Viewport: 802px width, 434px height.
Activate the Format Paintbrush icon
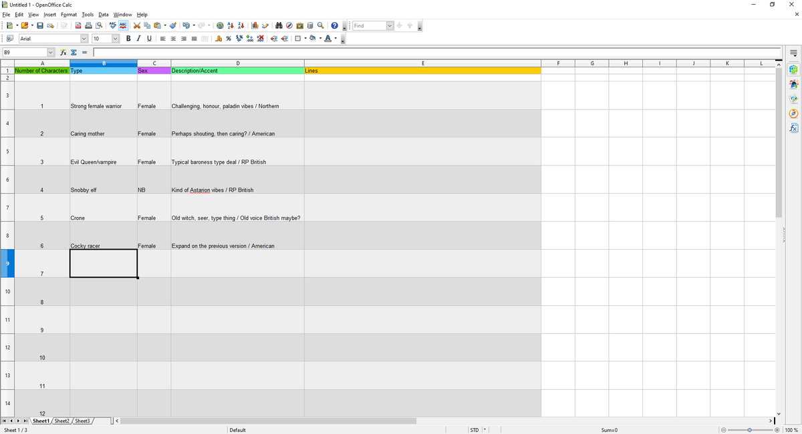point(173,25)
